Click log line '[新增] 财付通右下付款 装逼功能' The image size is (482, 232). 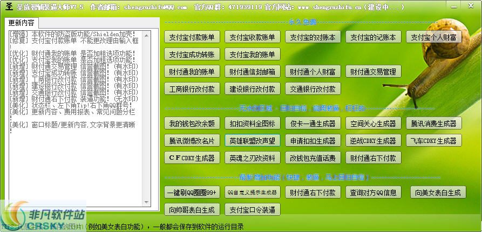[x=74, y=99]
